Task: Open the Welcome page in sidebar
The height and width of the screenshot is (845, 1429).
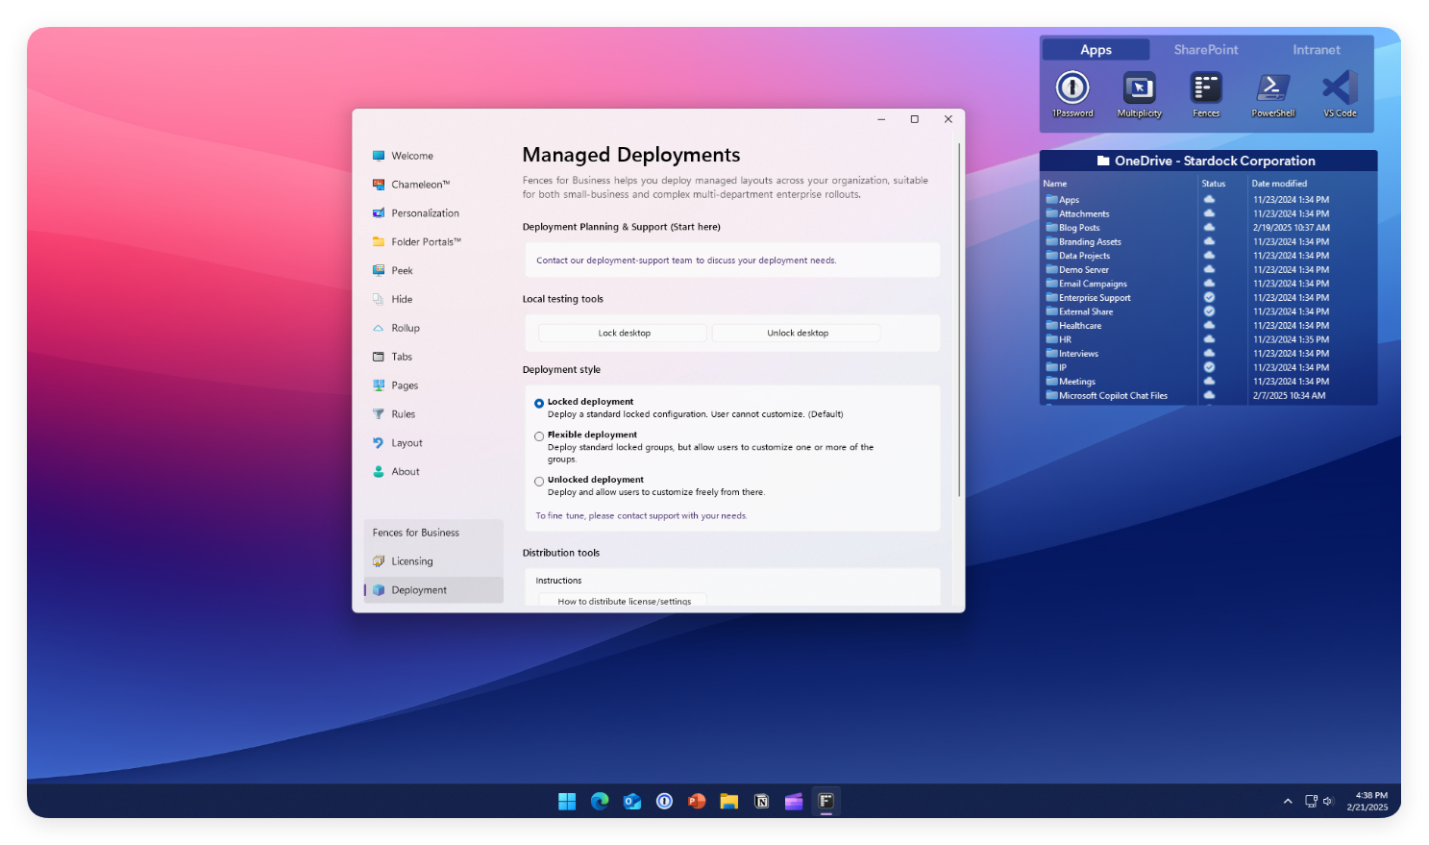Action: [433, 156]
